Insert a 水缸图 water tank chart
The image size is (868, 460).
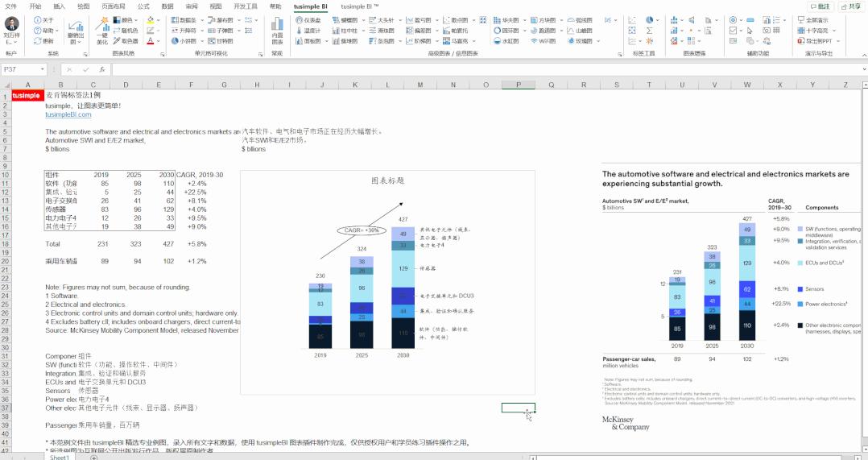[506, 41]
